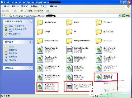
Task: Collapse the File and Folder Tasks panel
Action: point(31,21)
